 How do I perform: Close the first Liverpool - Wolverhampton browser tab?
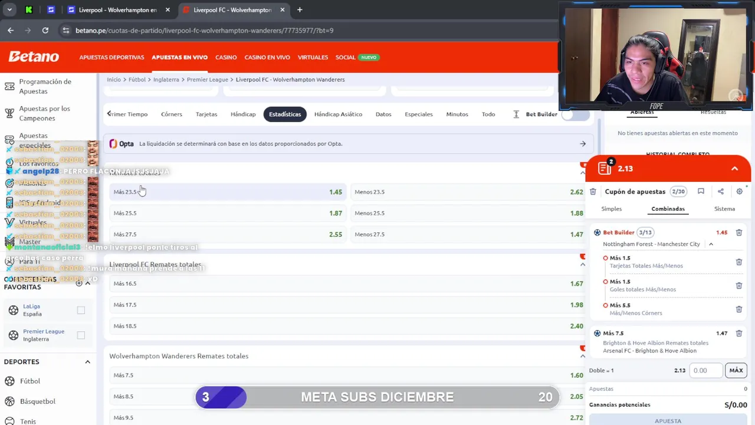pos(168,10)
